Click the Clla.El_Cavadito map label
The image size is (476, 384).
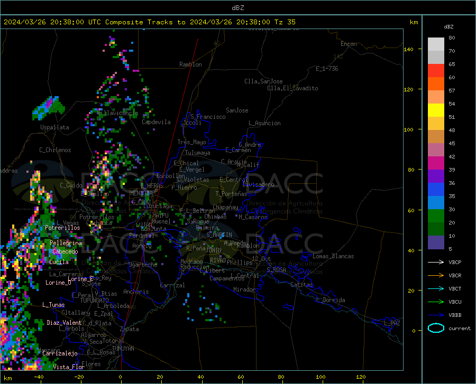click(292, 88)
